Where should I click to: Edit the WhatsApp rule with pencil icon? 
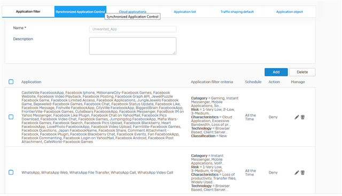tap(297, 172)
